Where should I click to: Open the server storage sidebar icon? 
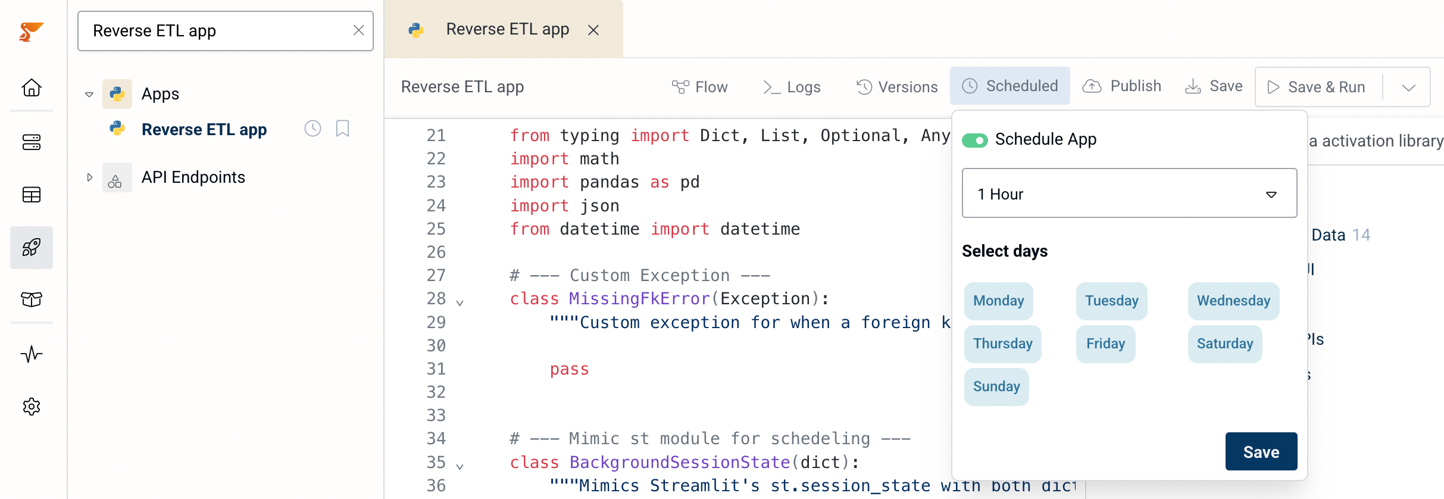tap(32, 142)
